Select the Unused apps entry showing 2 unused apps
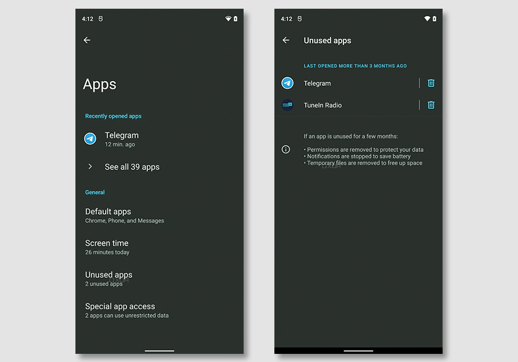The width and height of the screenshot is (518, 362). point(109,278)
